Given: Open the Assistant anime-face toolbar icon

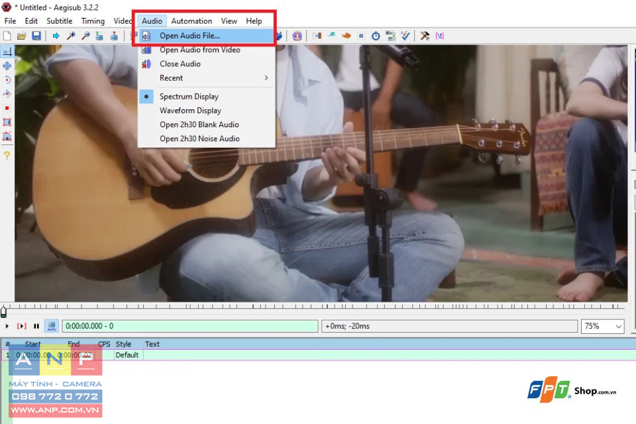Looking at the screenshot, I should [297, 36].
